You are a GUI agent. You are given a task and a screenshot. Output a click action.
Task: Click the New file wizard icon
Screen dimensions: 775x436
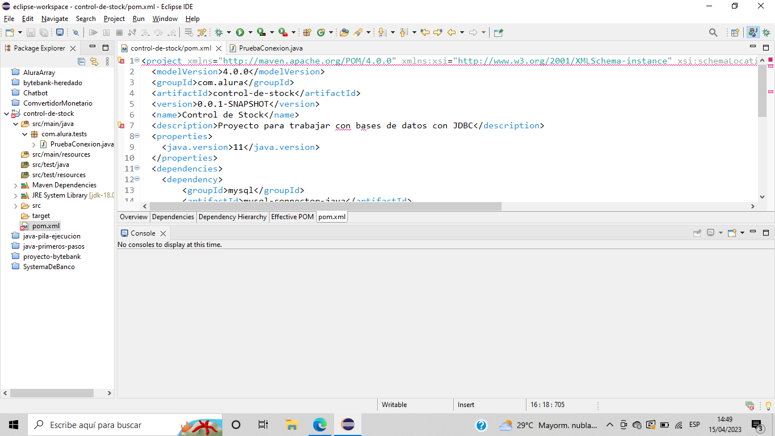[x=9, y=33]
